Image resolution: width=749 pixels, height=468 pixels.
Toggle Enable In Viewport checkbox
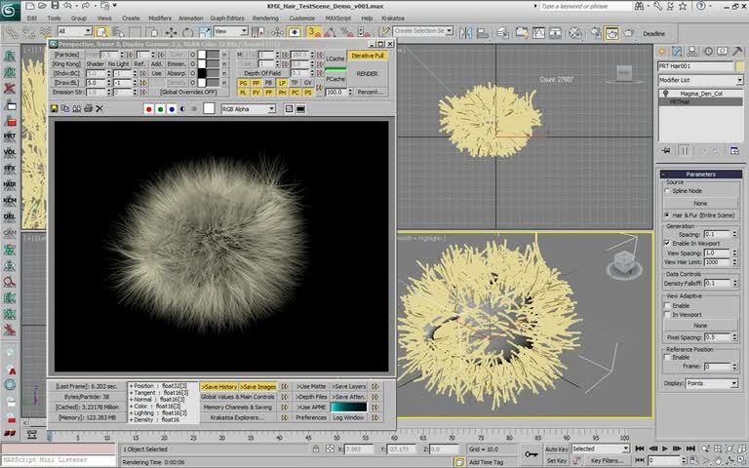[x=666, y=243]
